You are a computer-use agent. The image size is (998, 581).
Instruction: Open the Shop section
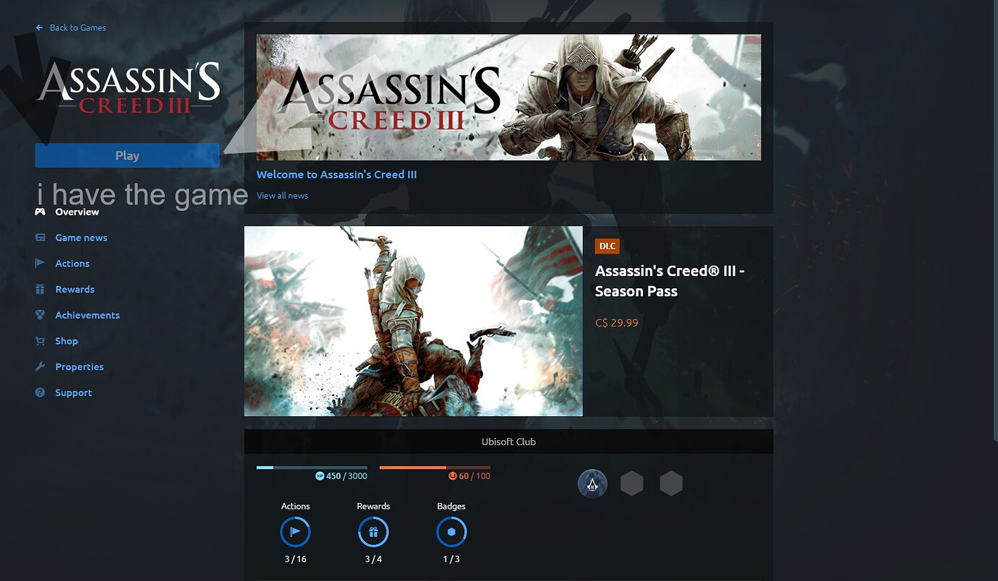click(x=67, y=341)
